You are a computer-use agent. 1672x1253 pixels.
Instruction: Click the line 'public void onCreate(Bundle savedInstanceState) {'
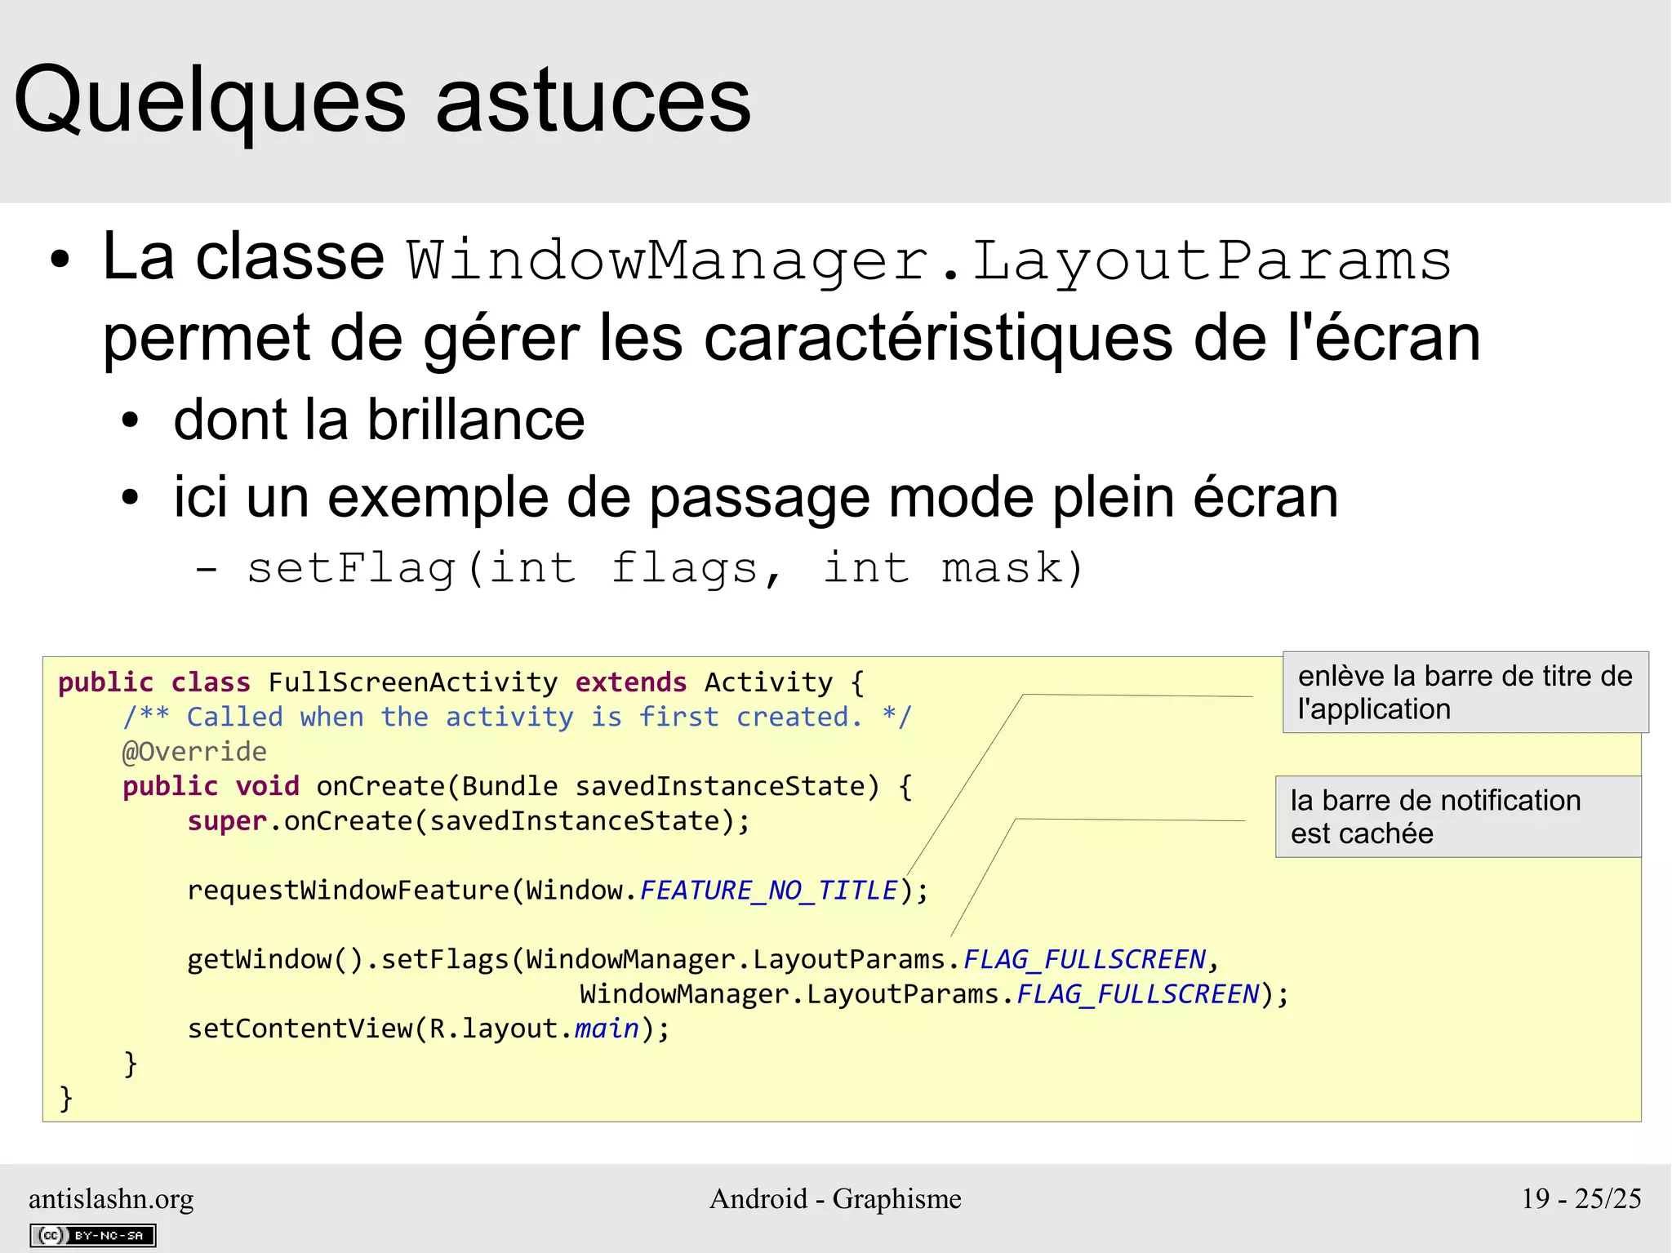tap(518, 786)
